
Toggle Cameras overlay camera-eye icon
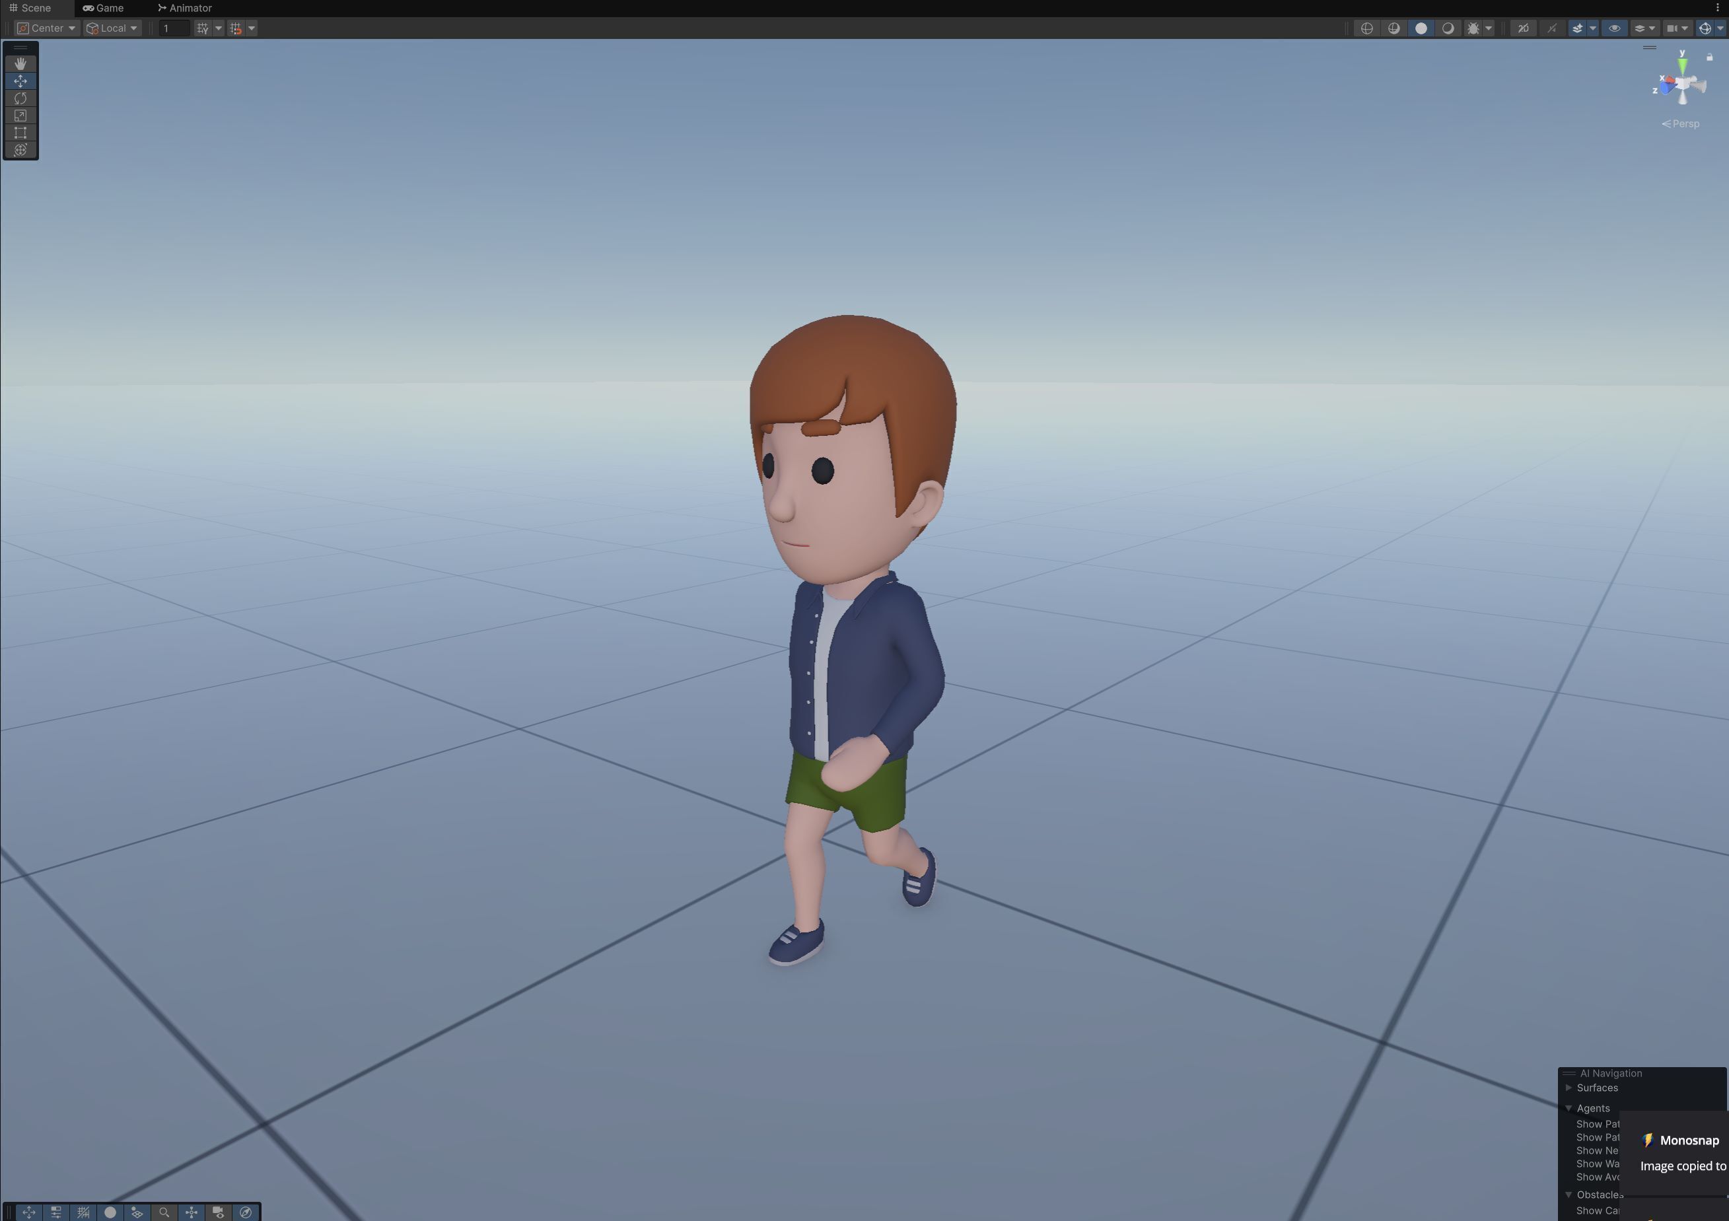[x=219, y=1212]
